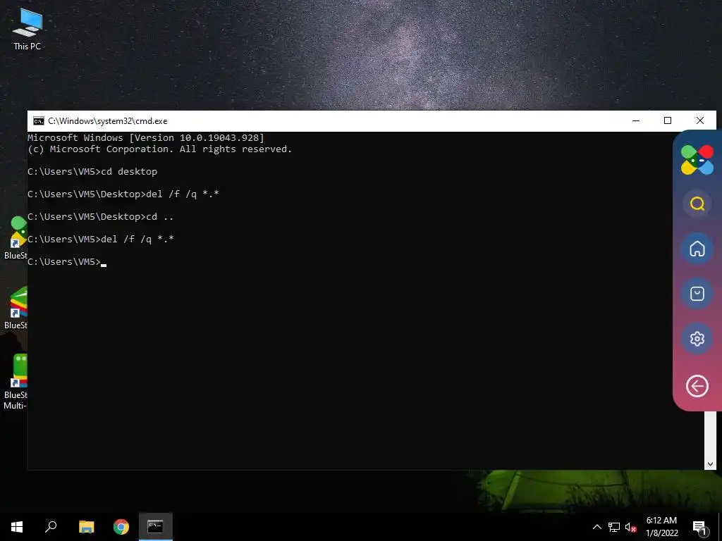Open settings gear in BlueStacks sidebar
Screen dimensions: 722x541
pyautogui.click(x=697, y=339)
